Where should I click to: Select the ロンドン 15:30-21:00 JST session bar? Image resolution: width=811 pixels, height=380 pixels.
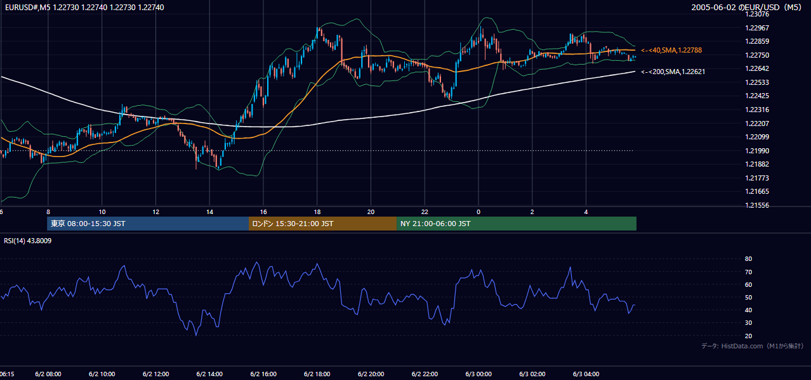(322, 224)
